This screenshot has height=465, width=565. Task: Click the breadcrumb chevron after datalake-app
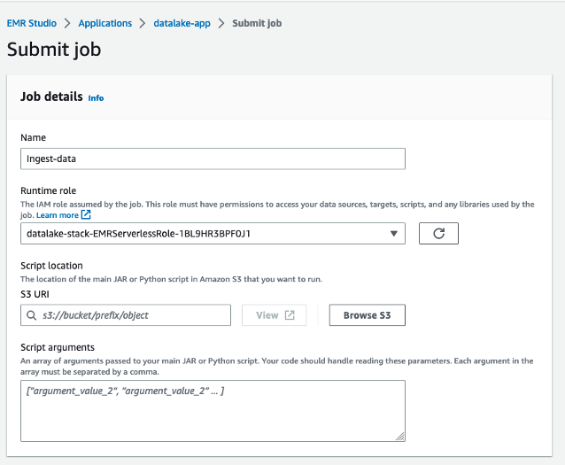click(x=221, y=23)
